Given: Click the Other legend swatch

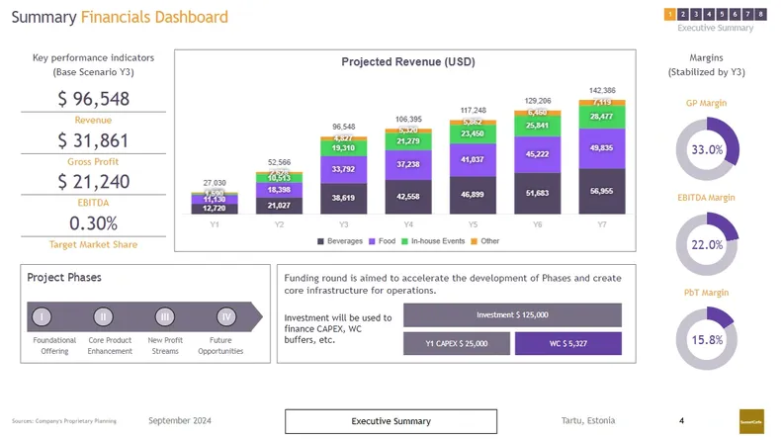Looking at the screenshot, I should (x=474, y=241).
